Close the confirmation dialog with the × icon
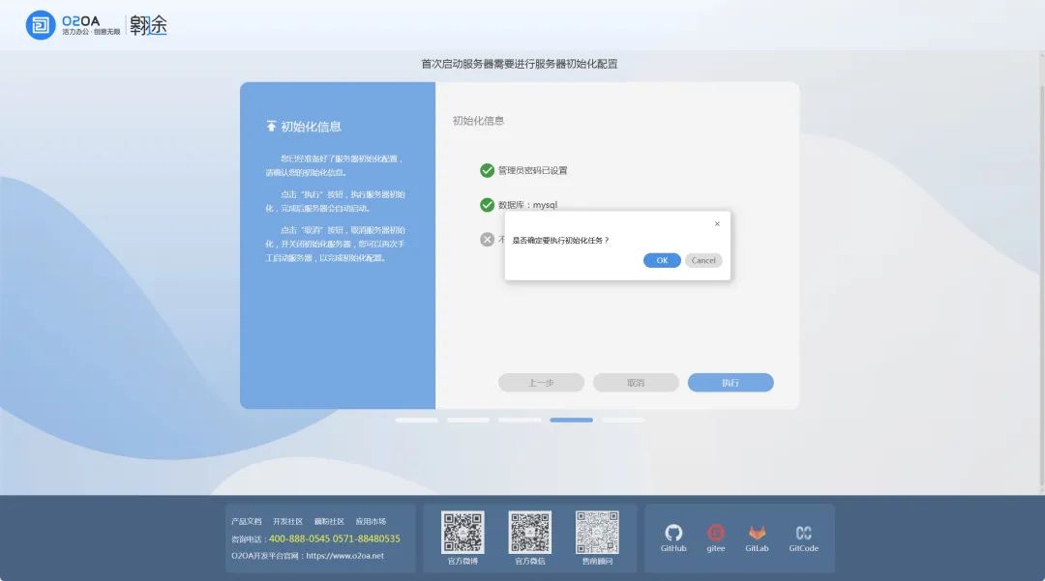Viewport: 1045px width, 581px height. [x=717, y=223]
